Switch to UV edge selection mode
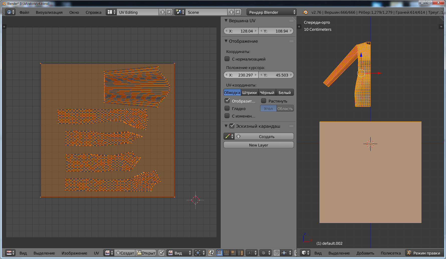 (227, 253)
